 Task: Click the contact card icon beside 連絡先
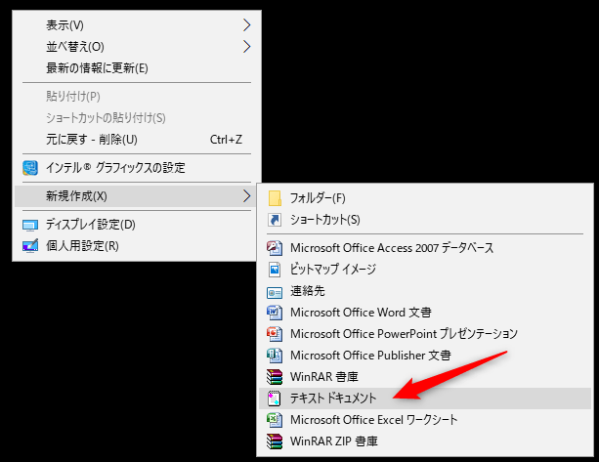click(x=275, y=293)
